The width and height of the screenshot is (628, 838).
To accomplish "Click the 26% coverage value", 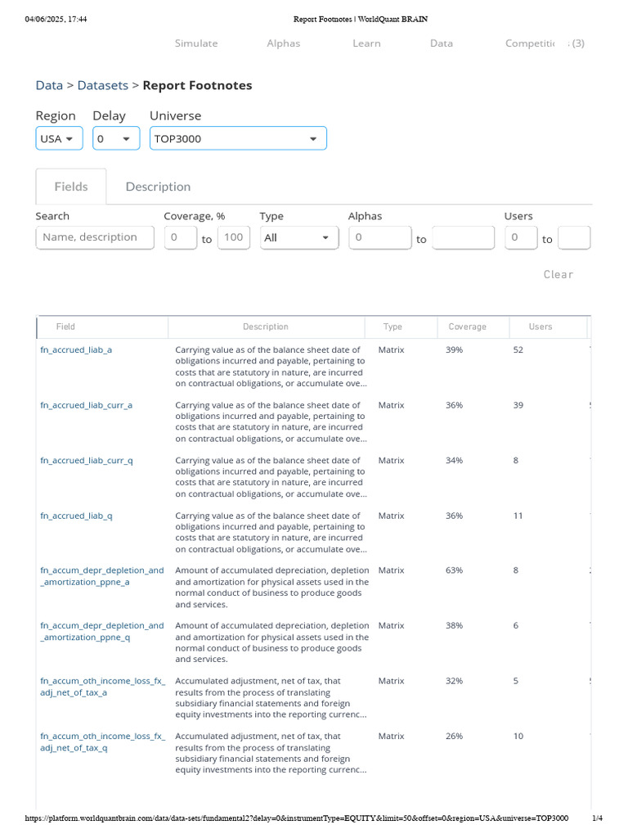I will 455,736.
